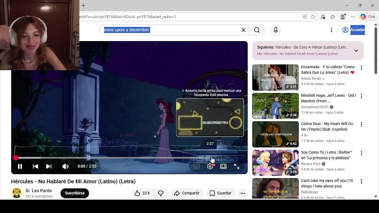Click the Compartir share button
This screenshot has width=379, height=213.
click(187, 193)
